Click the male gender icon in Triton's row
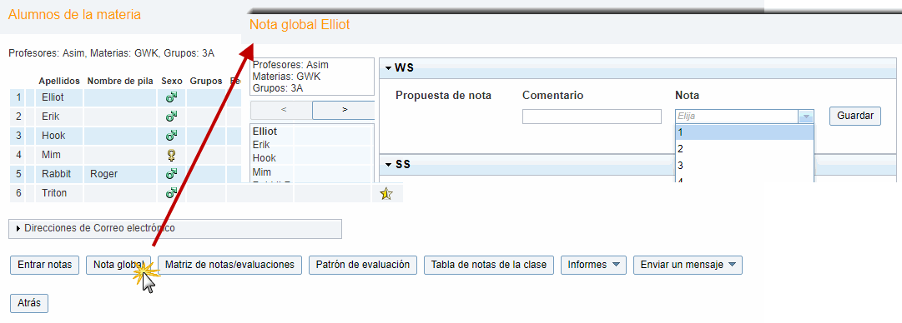Image resolution: width=902 pixels, height=323 pixels. point(171,193)
